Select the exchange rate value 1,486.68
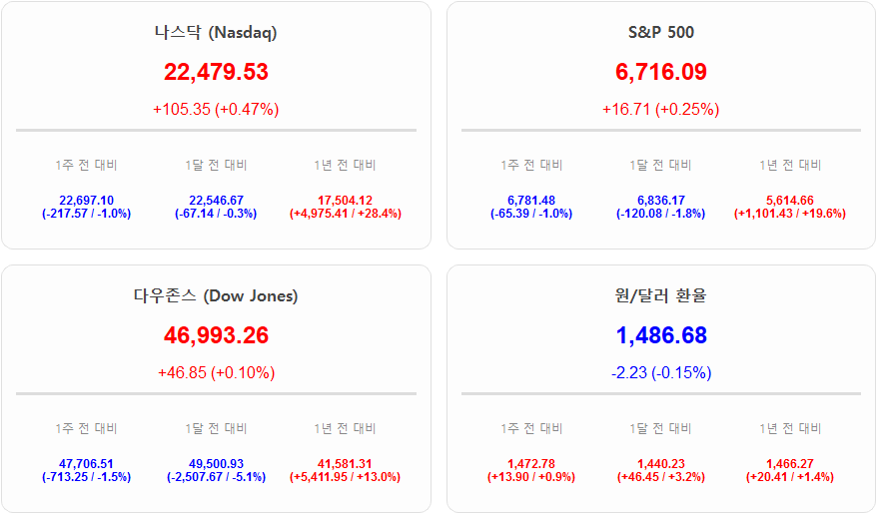This screenshot has height=515, width=878. [x=660, y=335]
